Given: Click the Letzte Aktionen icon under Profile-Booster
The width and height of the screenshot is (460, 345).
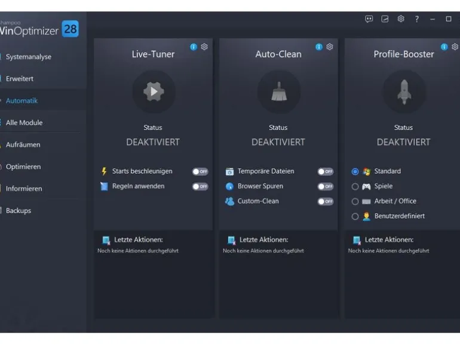Looking at the screenshot, I should click(x=357, y=241).
